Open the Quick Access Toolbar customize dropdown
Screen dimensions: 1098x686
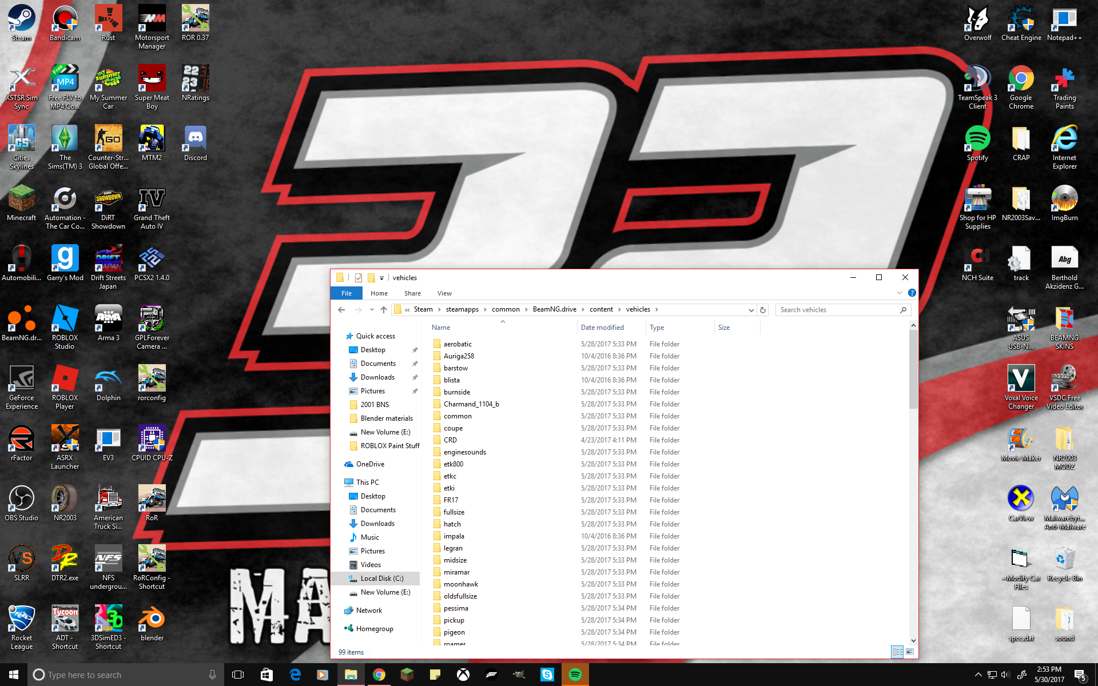pos(381,278)
